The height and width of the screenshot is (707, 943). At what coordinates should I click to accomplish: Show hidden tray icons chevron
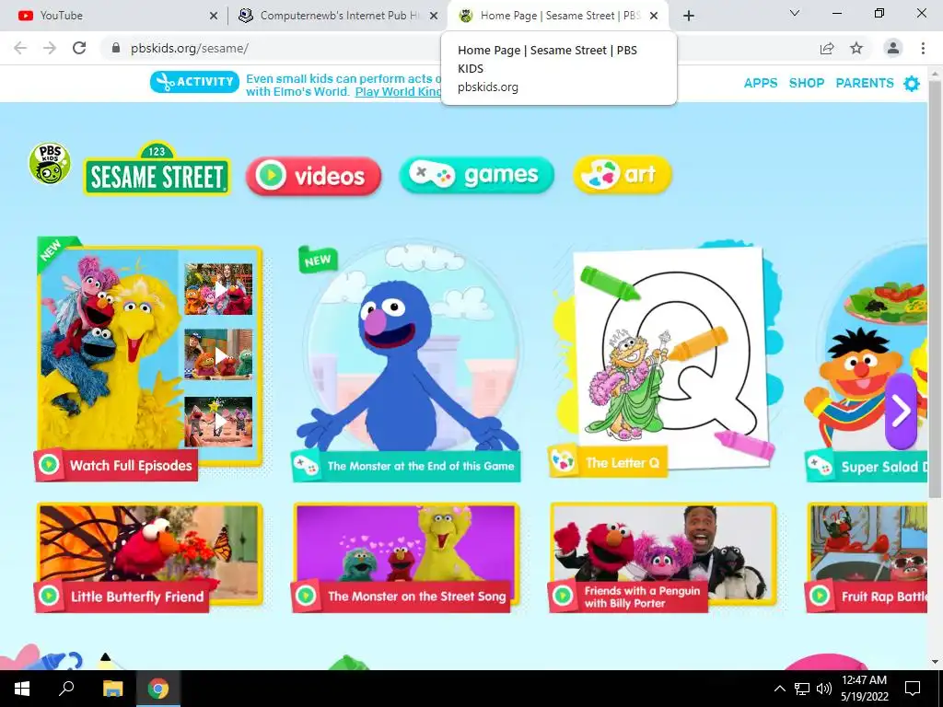coord(779,689)
